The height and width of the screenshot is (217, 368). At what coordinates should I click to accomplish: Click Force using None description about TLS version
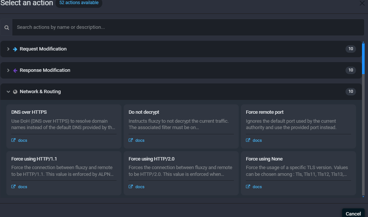(297, 171)
